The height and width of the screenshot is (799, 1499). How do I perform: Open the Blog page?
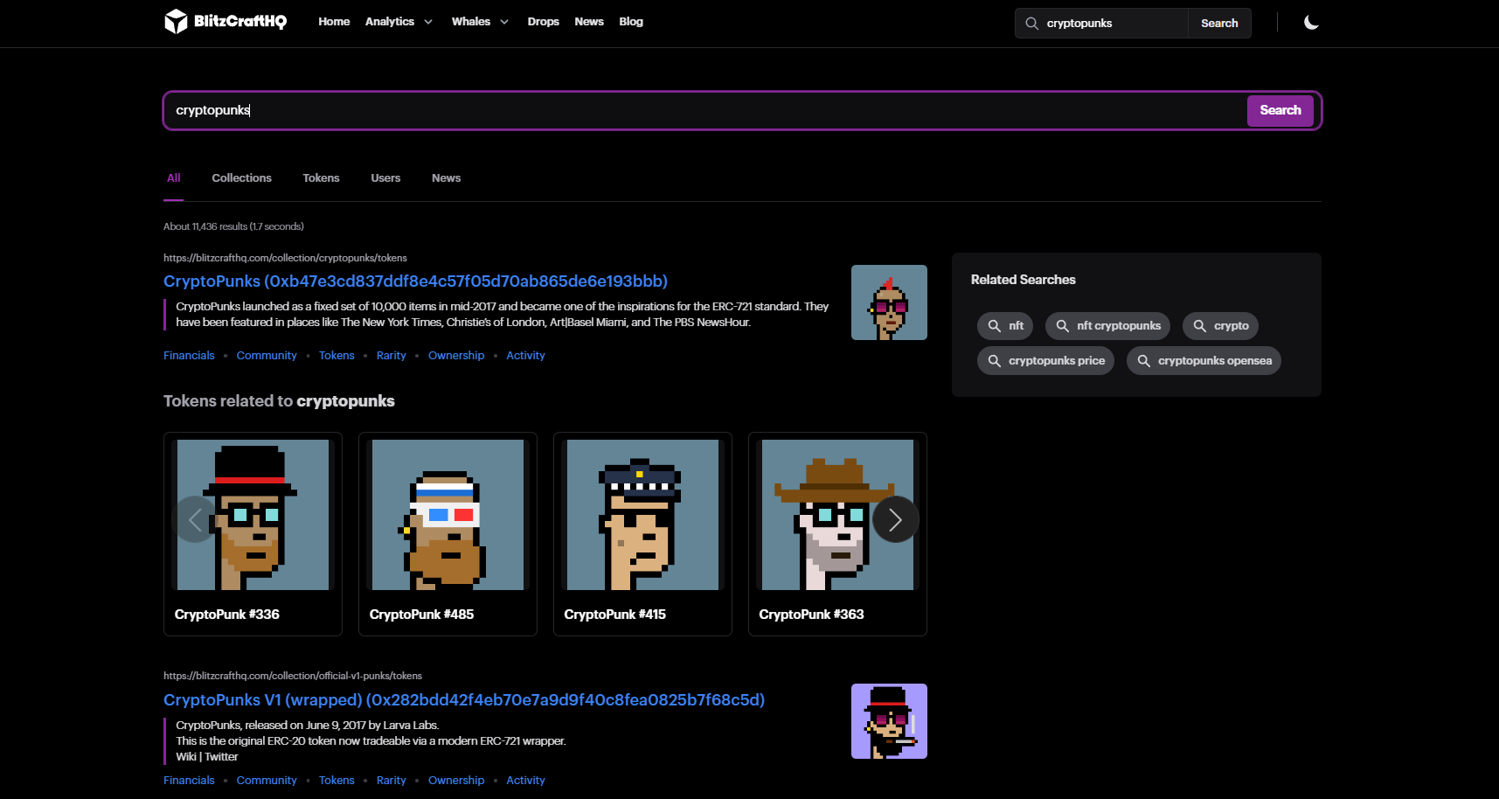(x=631, y=22)
